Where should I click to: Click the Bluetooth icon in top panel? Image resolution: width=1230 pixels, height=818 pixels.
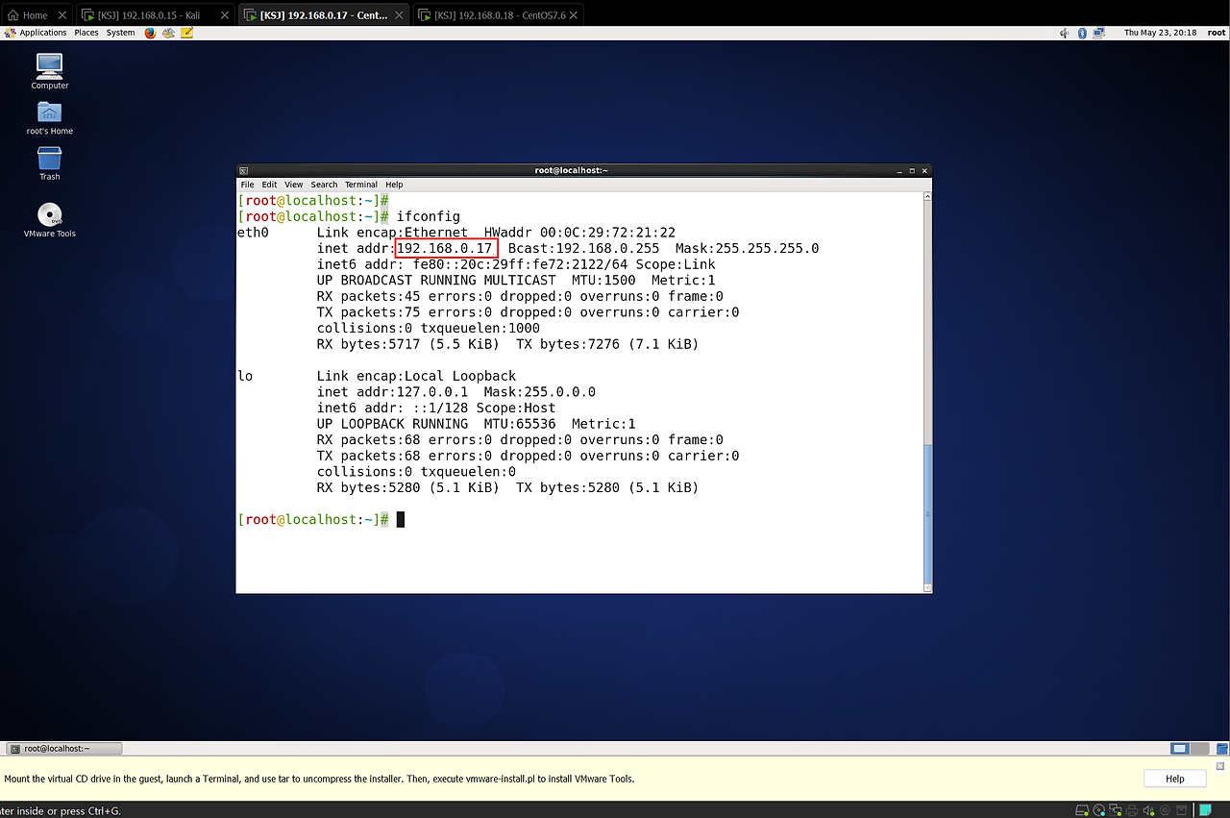1081,33
